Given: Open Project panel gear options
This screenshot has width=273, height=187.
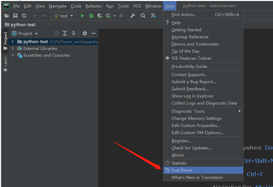Looking at the screenshot, I should coord(85,33).
